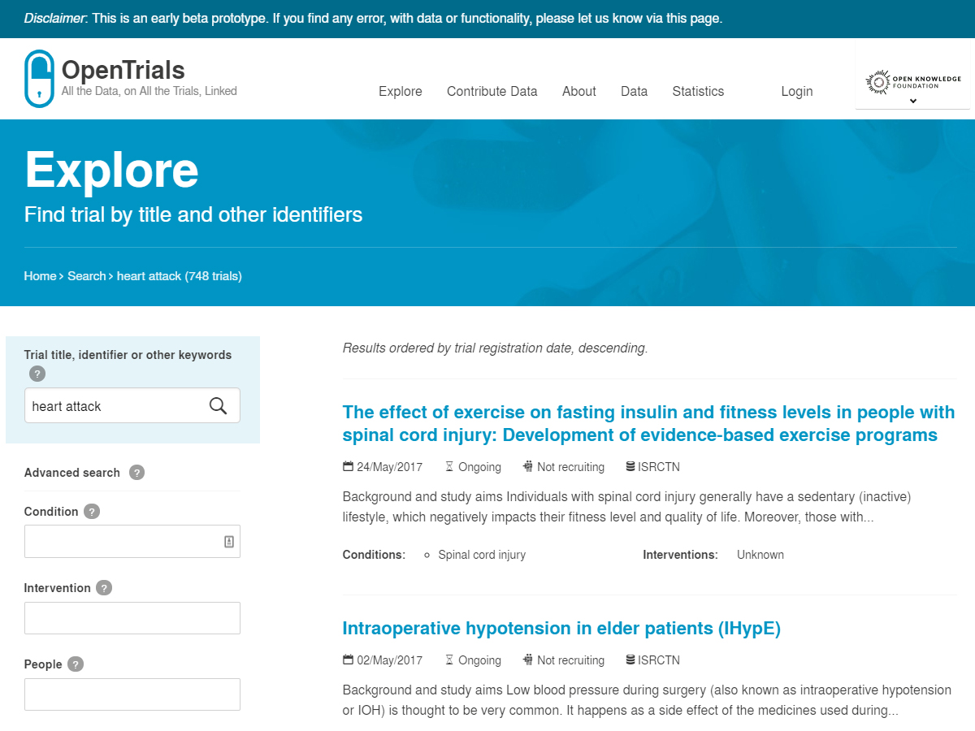The height and width of the screenshot is (731, 975).
Task: Click the icon inside Condition input
Action: click(x=229, y=542)
